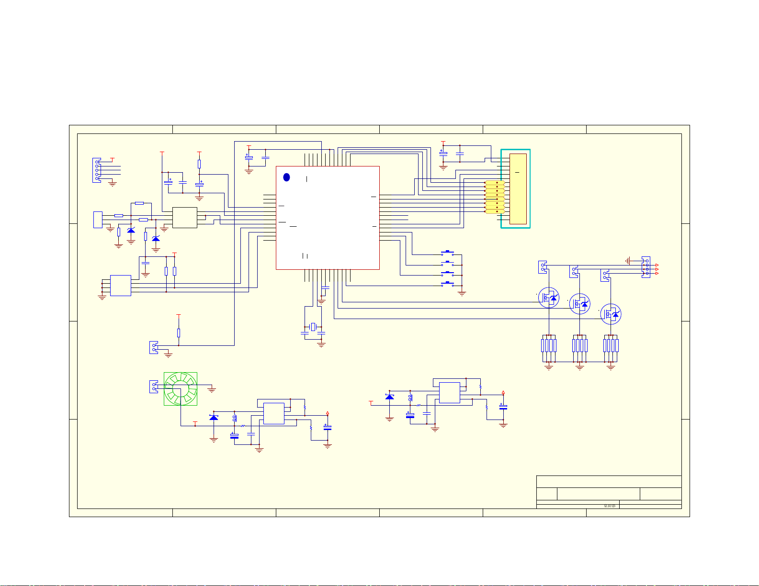Click the sideways ground symbol beside the output connector
Viewport: 759px width, 586px height.
coord(627,261)
